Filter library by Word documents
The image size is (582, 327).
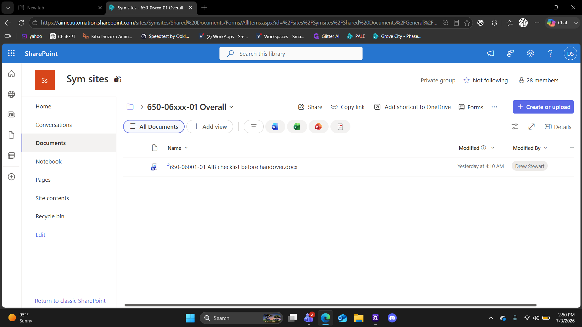[275, 127]
